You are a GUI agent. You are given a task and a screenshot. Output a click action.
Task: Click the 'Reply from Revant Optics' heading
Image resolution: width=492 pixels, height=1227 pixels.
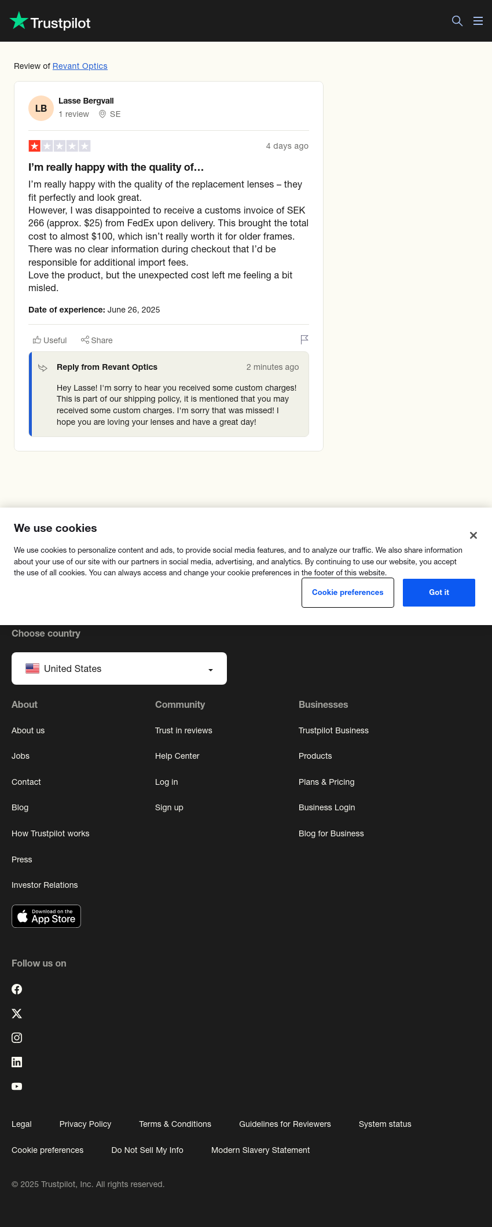(x=107, y=367)
